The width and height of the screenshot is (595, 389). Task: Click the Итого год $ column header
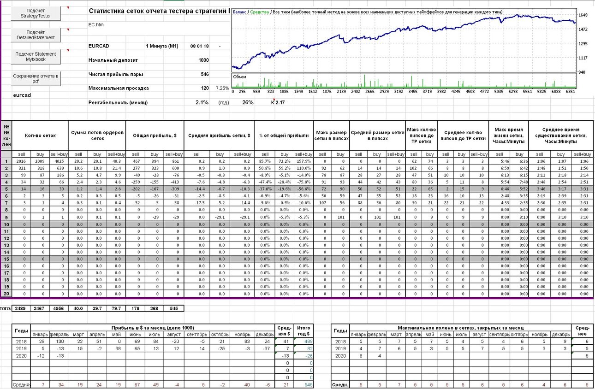pos(304,330)
